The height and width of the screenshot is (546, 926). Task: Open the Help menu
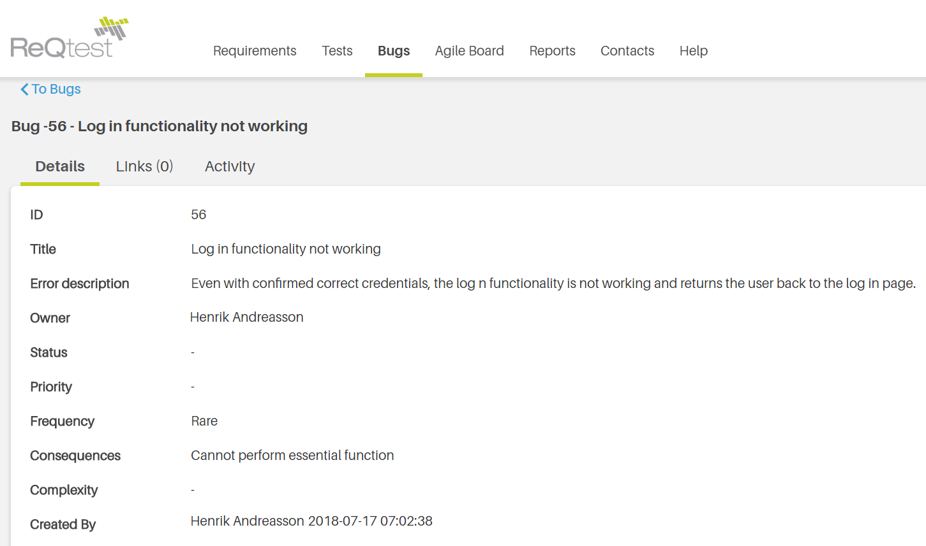point(694,51)
